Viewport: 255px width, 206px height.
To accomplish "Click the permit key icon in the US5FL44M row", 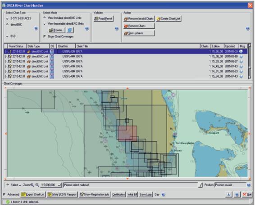I will point(9,57).
